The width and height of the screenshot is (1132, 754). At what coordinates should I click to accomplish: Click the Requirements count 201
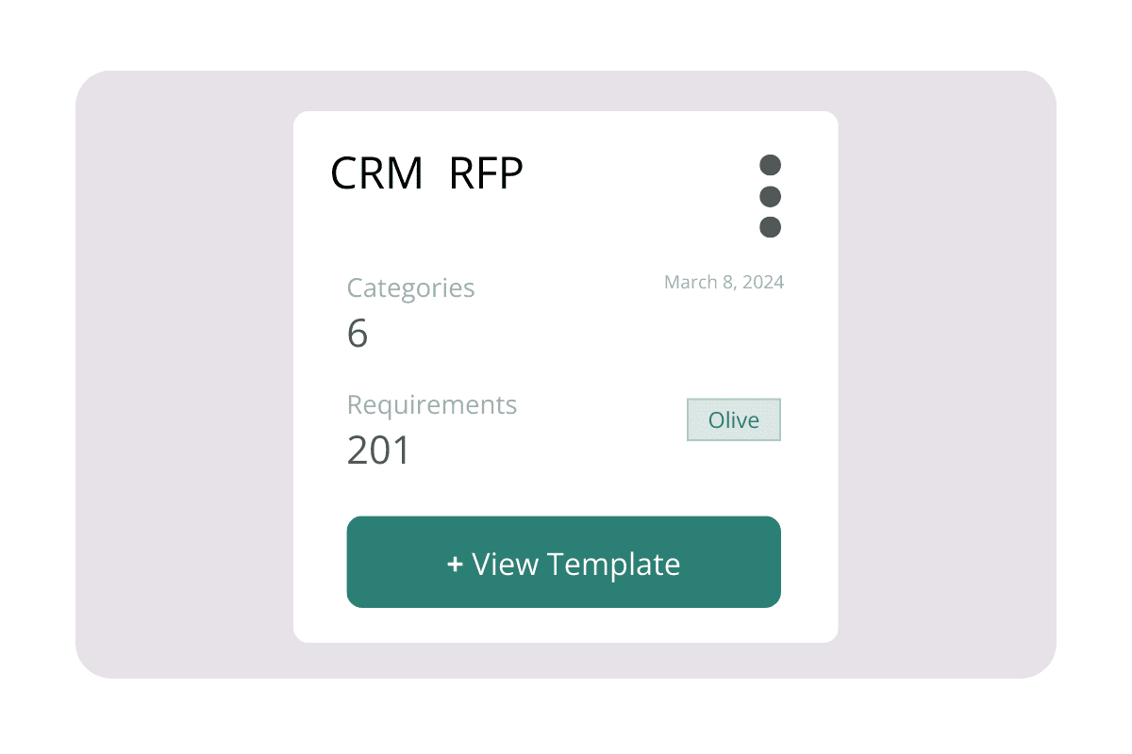pos(378,451)
